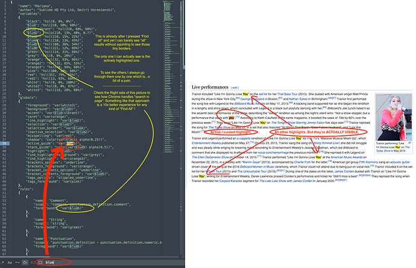Toggle wrap search option in find bar
This screenshot has height=268, width=416.
point(25,263)
